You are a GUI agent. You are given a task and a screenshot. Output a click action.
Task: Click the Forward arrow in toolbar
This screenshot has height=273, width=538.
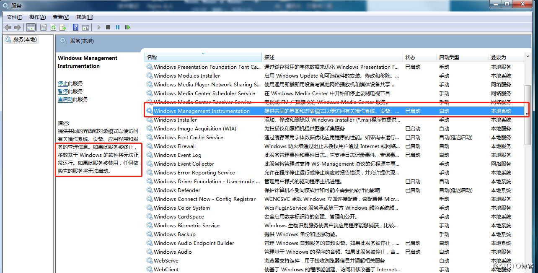tap(18, 27)
